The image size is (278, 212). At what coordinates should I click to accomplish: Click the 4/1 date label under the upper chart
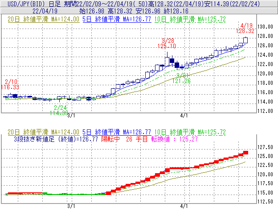coord(184,116)
